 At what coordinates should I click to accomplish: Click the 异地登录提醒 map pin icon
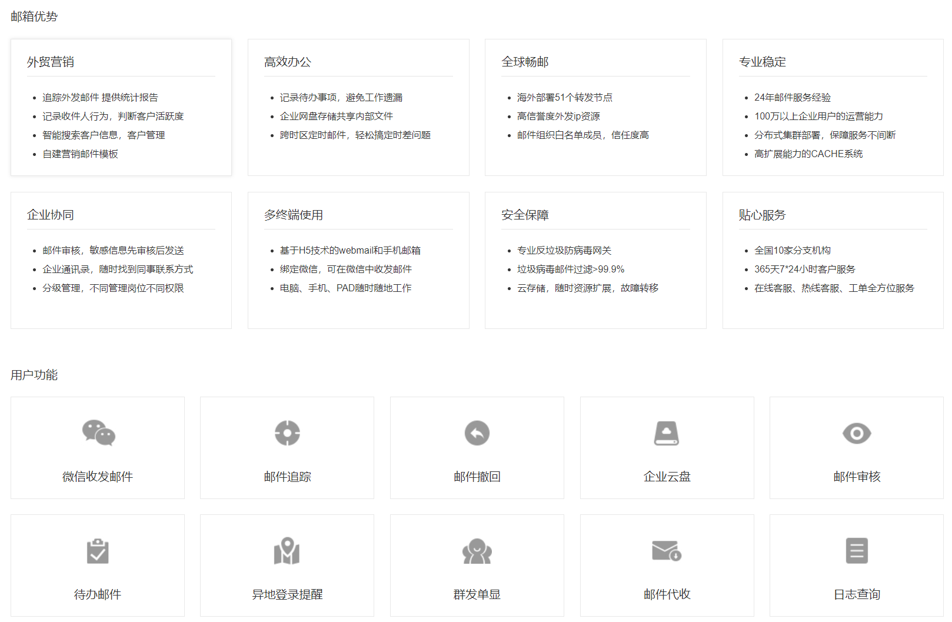coord(287,551)
